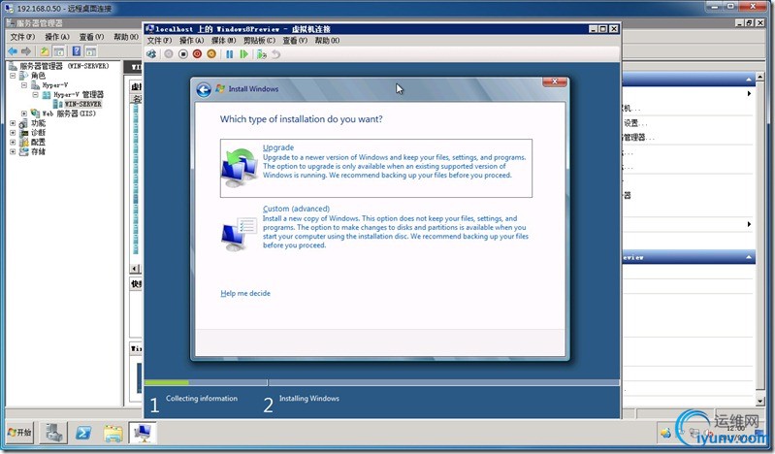Click the Collecting information step label
Image resolution: width=775 pixels, height=454 pixels.
coord(202,398)
